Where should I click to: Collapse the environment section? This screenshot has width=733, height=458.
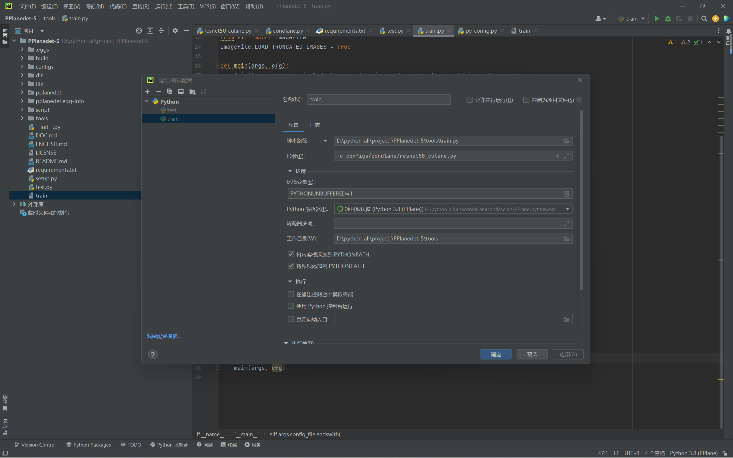[290, 171]
